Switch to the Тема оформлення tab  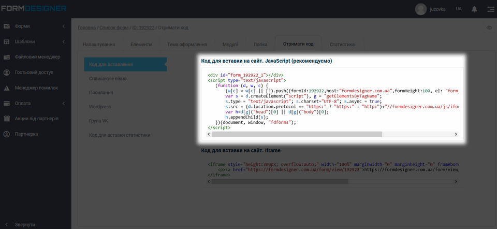click(187, 45)
